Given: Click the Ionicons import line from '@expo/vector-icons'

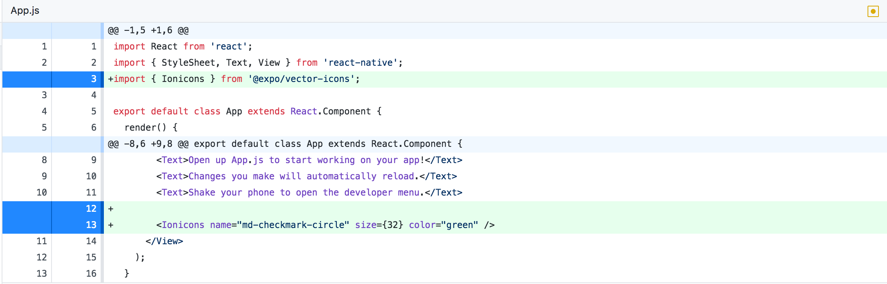Looking at the screenshot, I should click(234, 79).
